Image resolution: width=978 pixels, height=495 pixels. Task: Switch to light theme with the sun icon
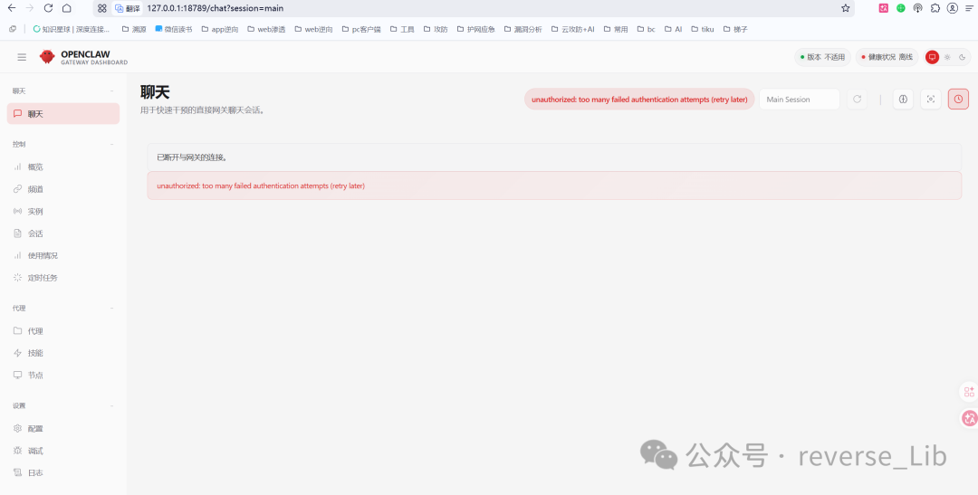click(x=947, y=57)
